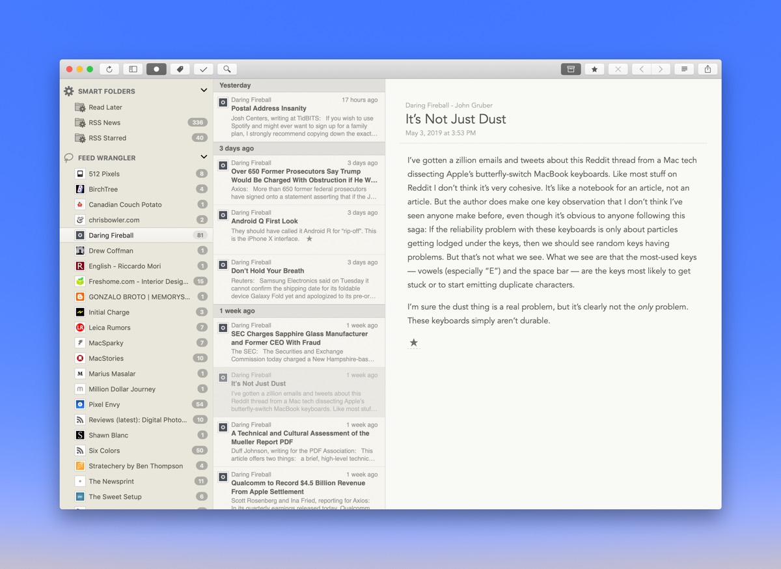Open Don't Hold Your Breath article
This screenshot has width=781, height=569.
tap(299, 279)
